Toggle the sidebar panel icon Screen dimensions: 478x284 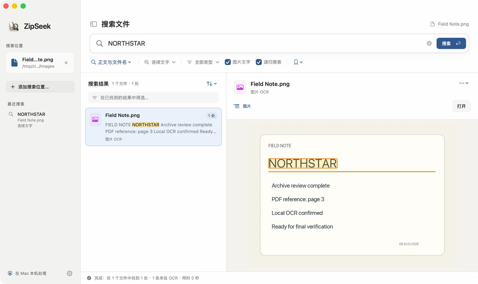click(x=93, y=24)
